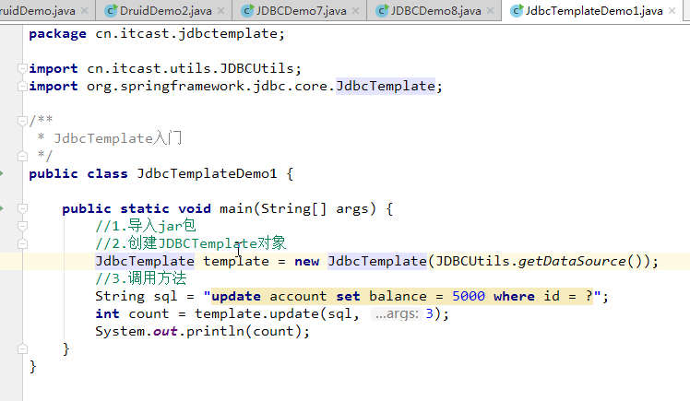Image resolution: width=690 pixels, height=401 pixels.
Task: Collapse the Javadoc comment starting with /**
Action: pyautogui.click(x=22, y=121)
